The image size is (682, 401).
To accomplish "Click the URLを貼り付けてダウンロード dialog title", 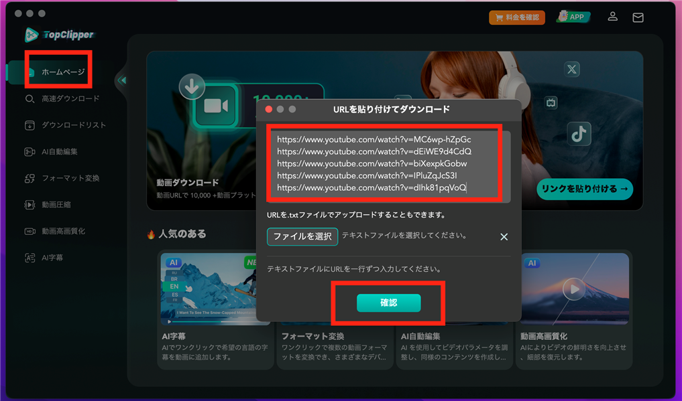I will click(392, 109).
